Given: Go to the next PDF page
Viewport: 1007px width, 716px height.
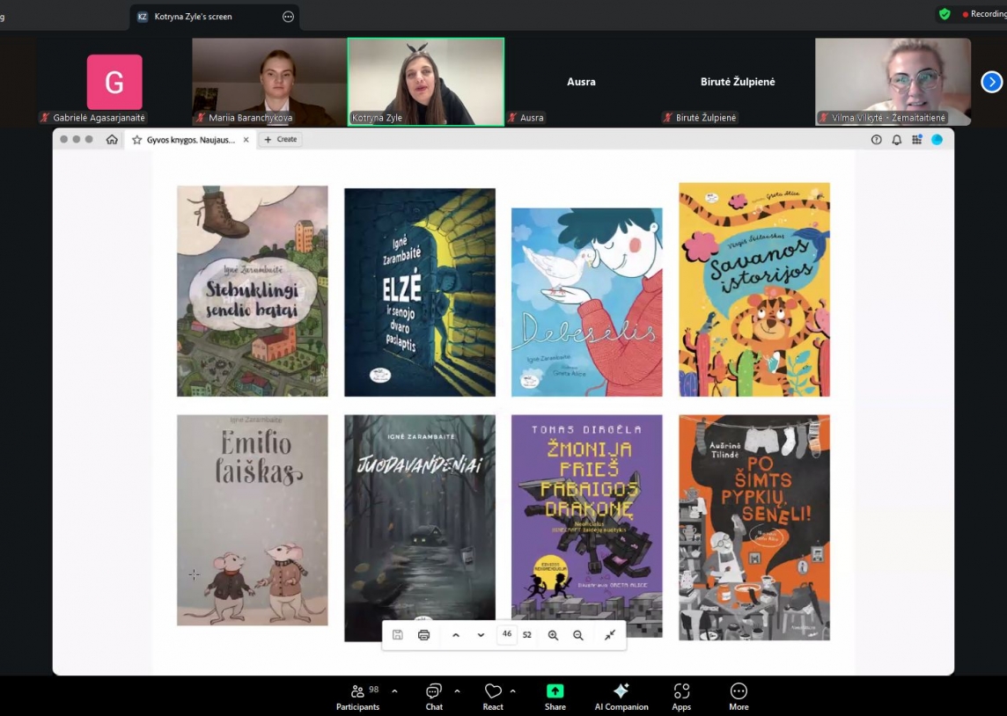Looking at the screenshot, I should click(481, 635).
